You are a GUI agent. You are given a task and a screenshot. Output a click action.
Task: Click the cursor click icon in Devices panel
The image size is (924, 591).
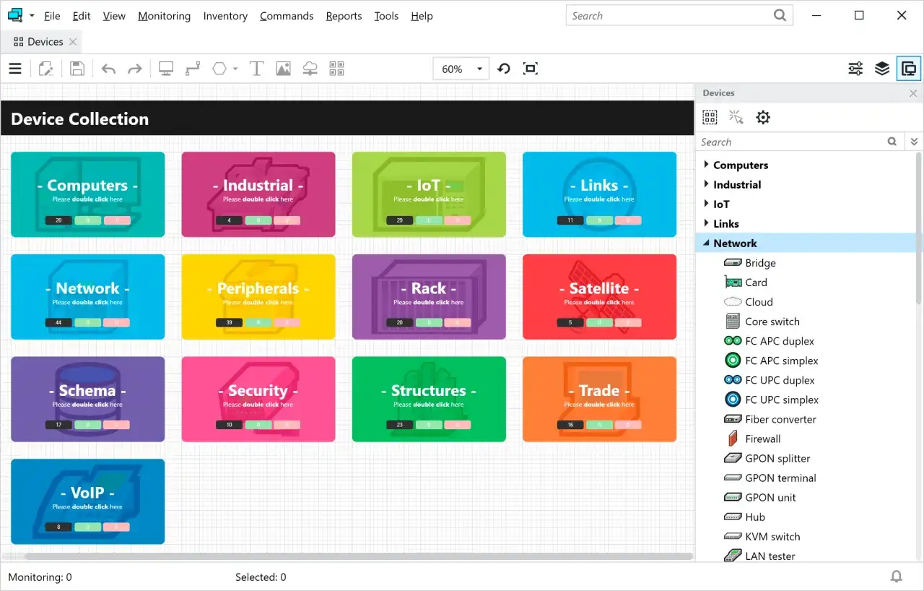[736, 117]
